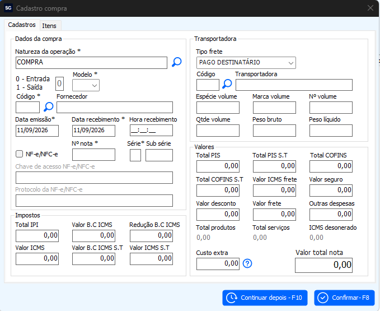The height and width of the screenshot is (311, 380).
Task: Click the Fornecedor name field
Action: (x=115, y=107)
